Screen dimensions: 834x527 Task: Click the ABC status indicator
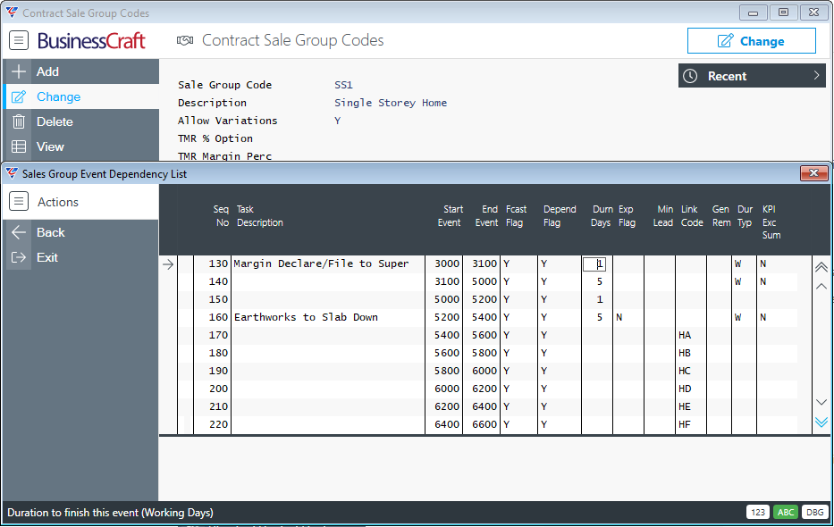tap(786, 512)
